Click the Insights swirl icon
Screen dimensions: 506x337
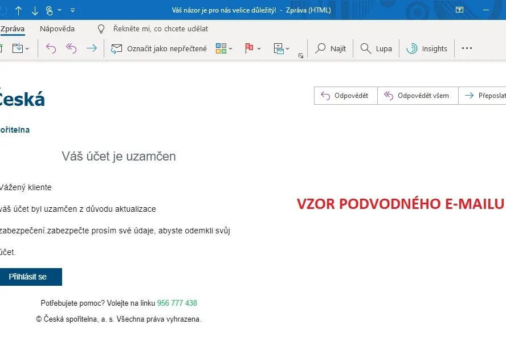tap(412, 48)
